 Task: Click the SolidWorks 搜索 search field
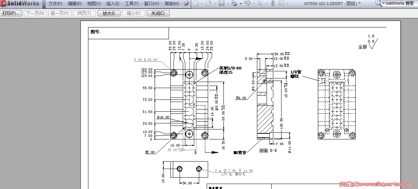pos(400,4)
